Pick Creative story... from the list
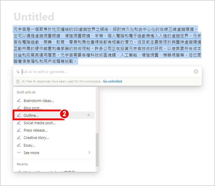The width and height of the screenshot is (215, 186). pyautogui.click(x=55, y=138)
